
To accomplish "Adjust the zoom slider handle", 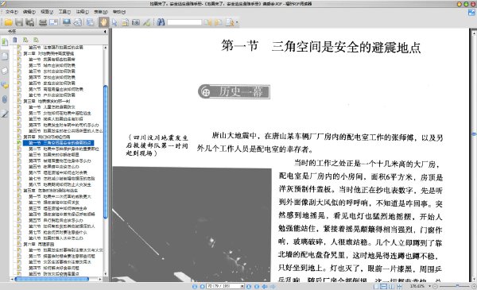I will (457, 286).
